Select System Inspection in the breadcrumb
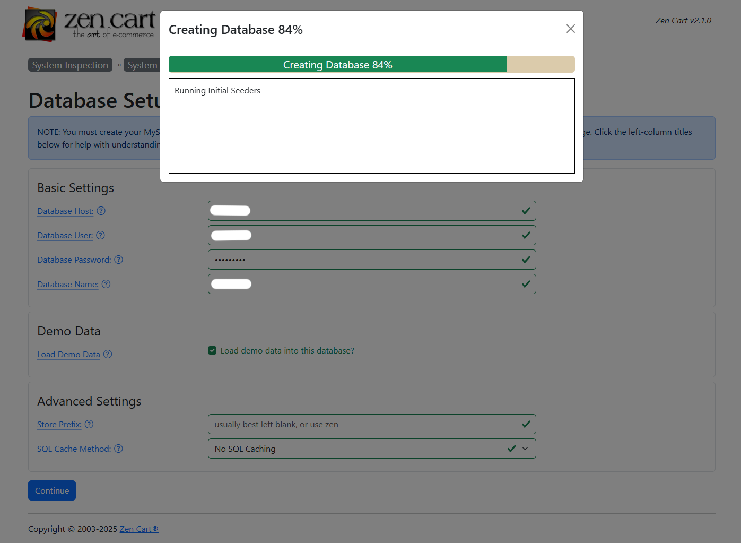741x543 pixels. tap(69, 65)
